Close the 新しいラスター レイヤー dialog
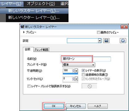The height and width of the screenshot is (111, 129). (124, 27)
